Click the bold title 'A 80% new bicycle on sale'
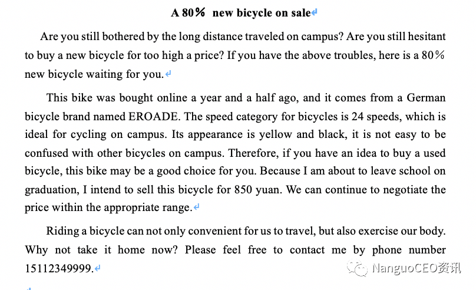The width and height of the screenshot is (476, 290). coord(241,13)
